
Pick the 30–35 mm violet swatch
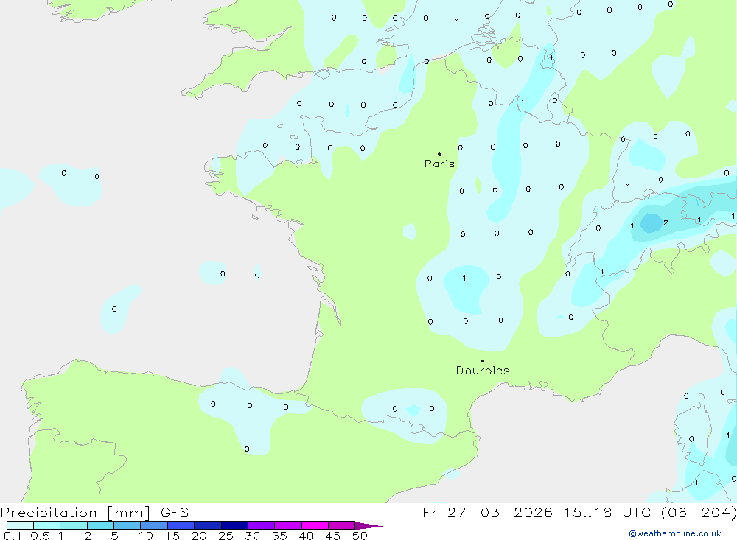(x=262, y=525)
